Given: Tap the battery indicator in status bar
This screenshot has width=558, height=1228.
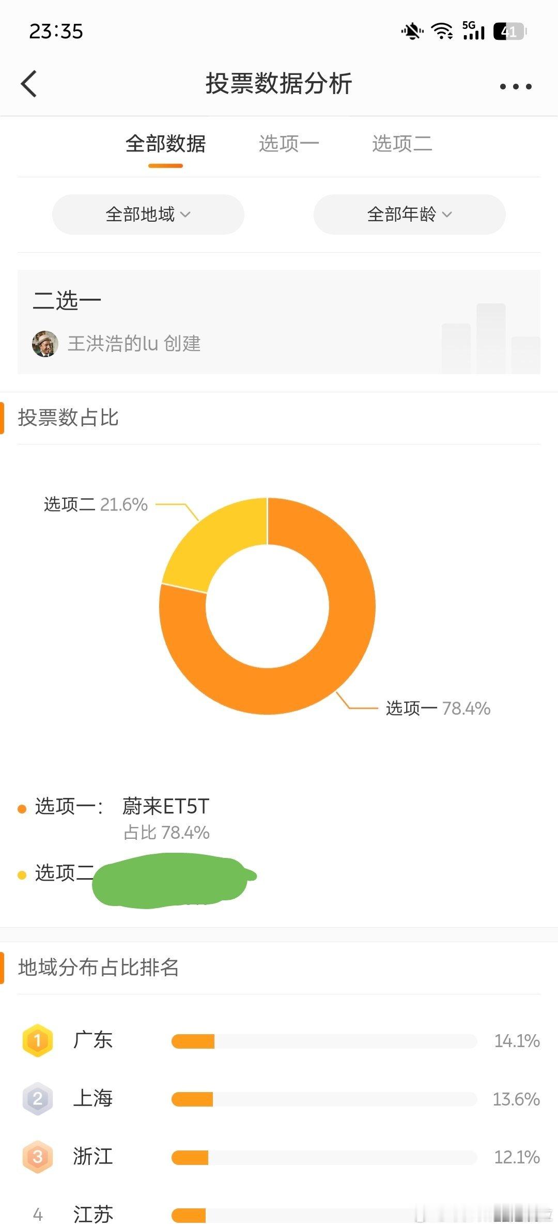Looking at the screenshot, I should point(510,32).
